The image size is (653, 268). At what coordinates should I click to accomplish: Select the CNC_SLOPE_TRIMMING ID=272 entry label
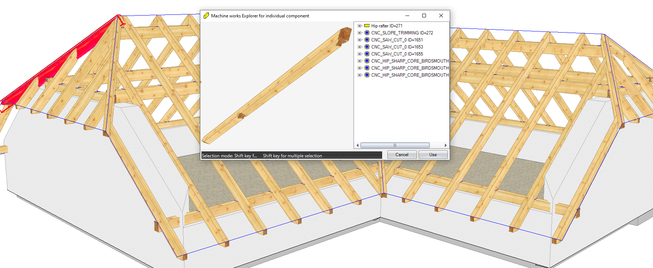pos(402,33)
